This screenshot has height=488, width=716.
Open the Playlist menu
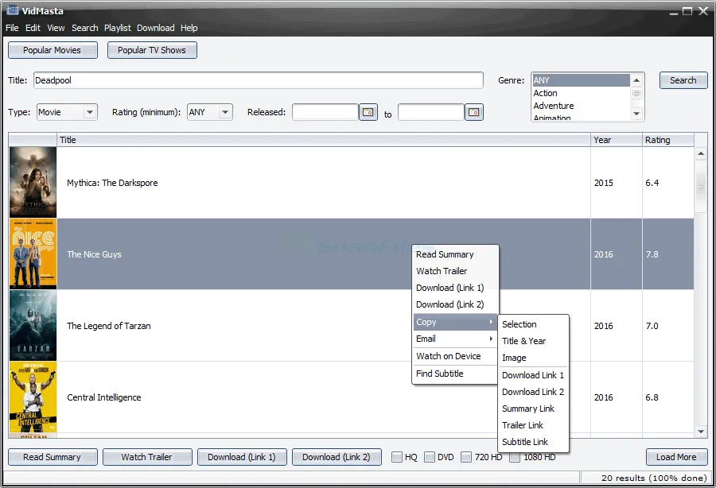pyautogui.click(x=118, y=28)
